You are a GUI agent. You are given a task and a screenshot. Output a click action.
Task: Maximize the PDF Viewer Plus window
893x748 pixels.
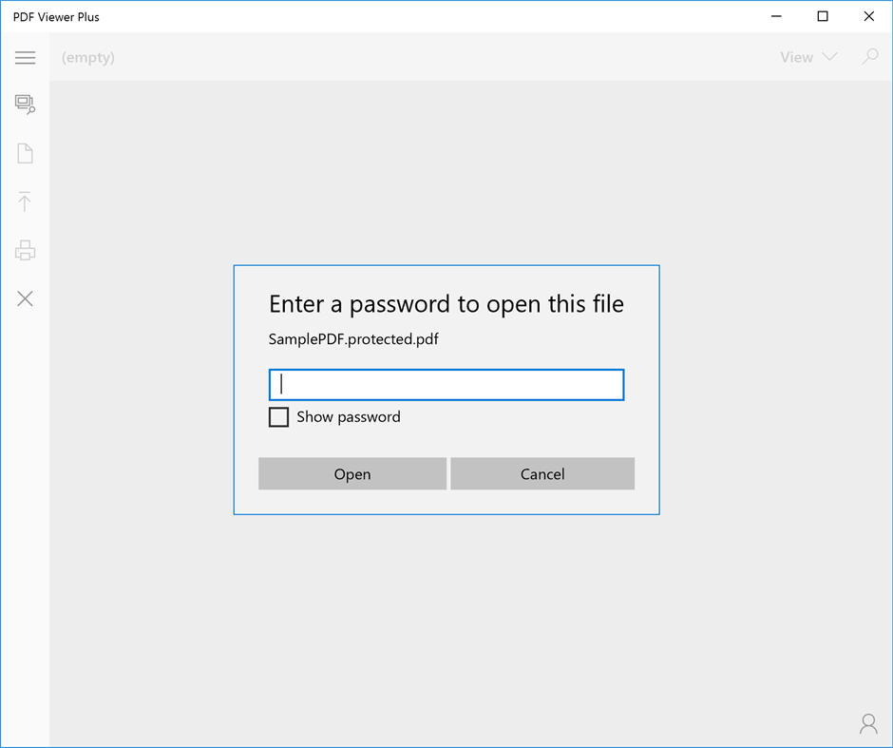tap(823, 16)
